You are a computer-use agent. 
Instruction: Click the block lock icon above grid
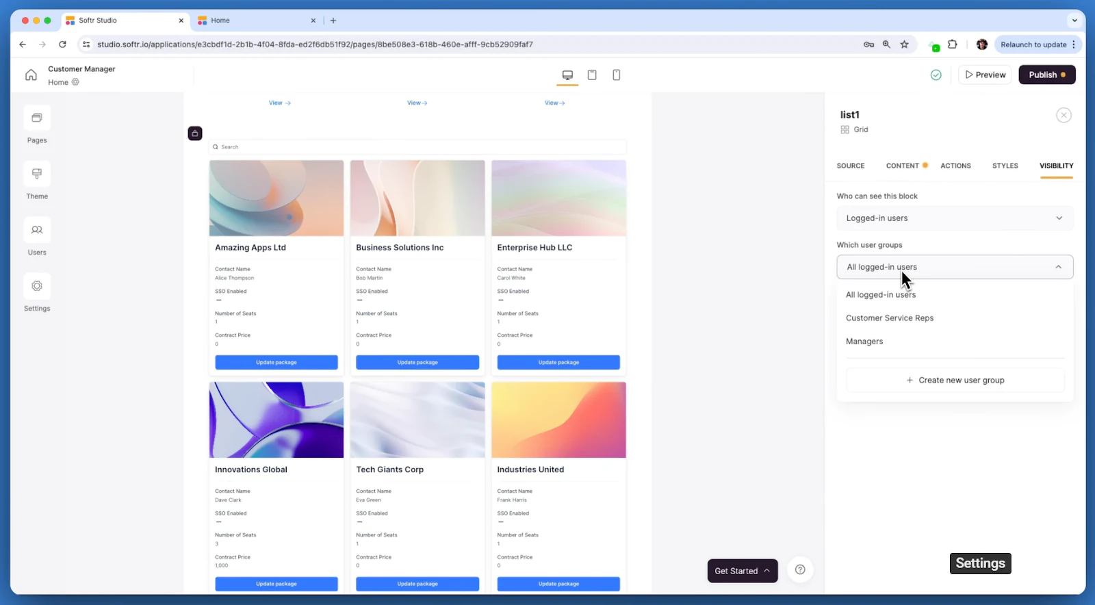pyautogui.click(x=195, y=133)
